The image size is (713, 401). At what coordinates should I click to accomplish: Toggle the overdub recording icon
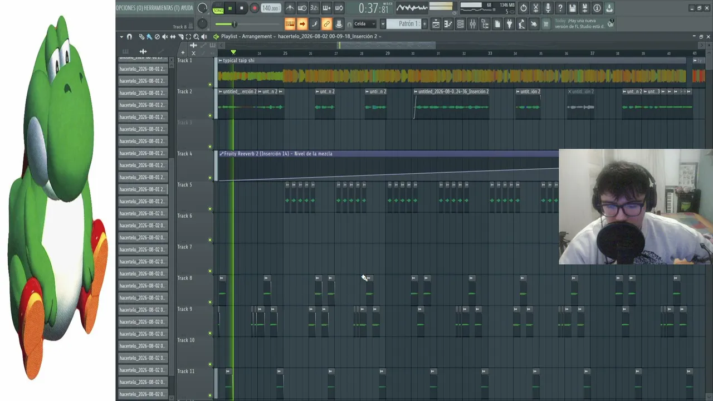coord(327,8)
